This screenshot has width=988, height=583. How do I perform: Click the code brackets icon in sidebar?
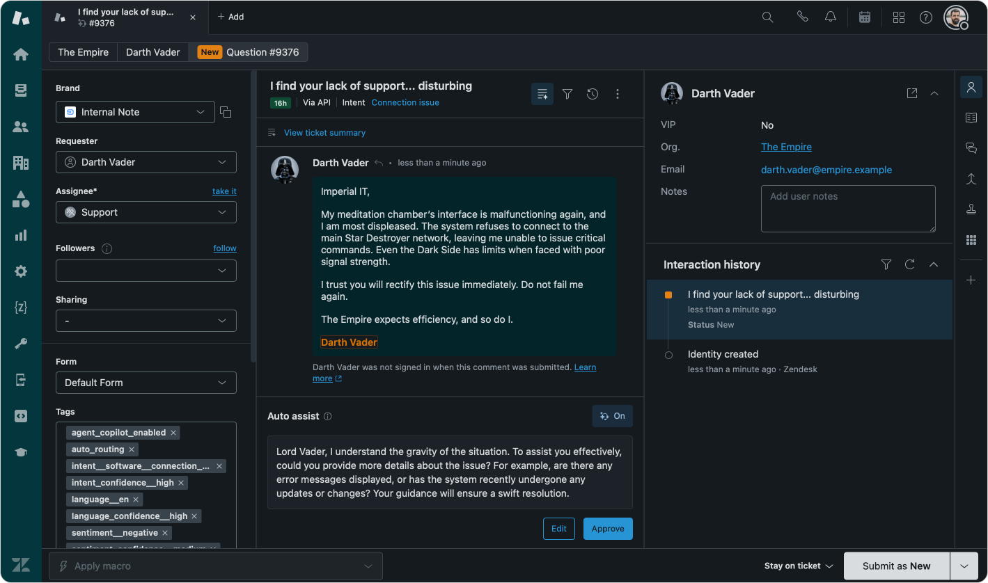(x=21, y=416)
